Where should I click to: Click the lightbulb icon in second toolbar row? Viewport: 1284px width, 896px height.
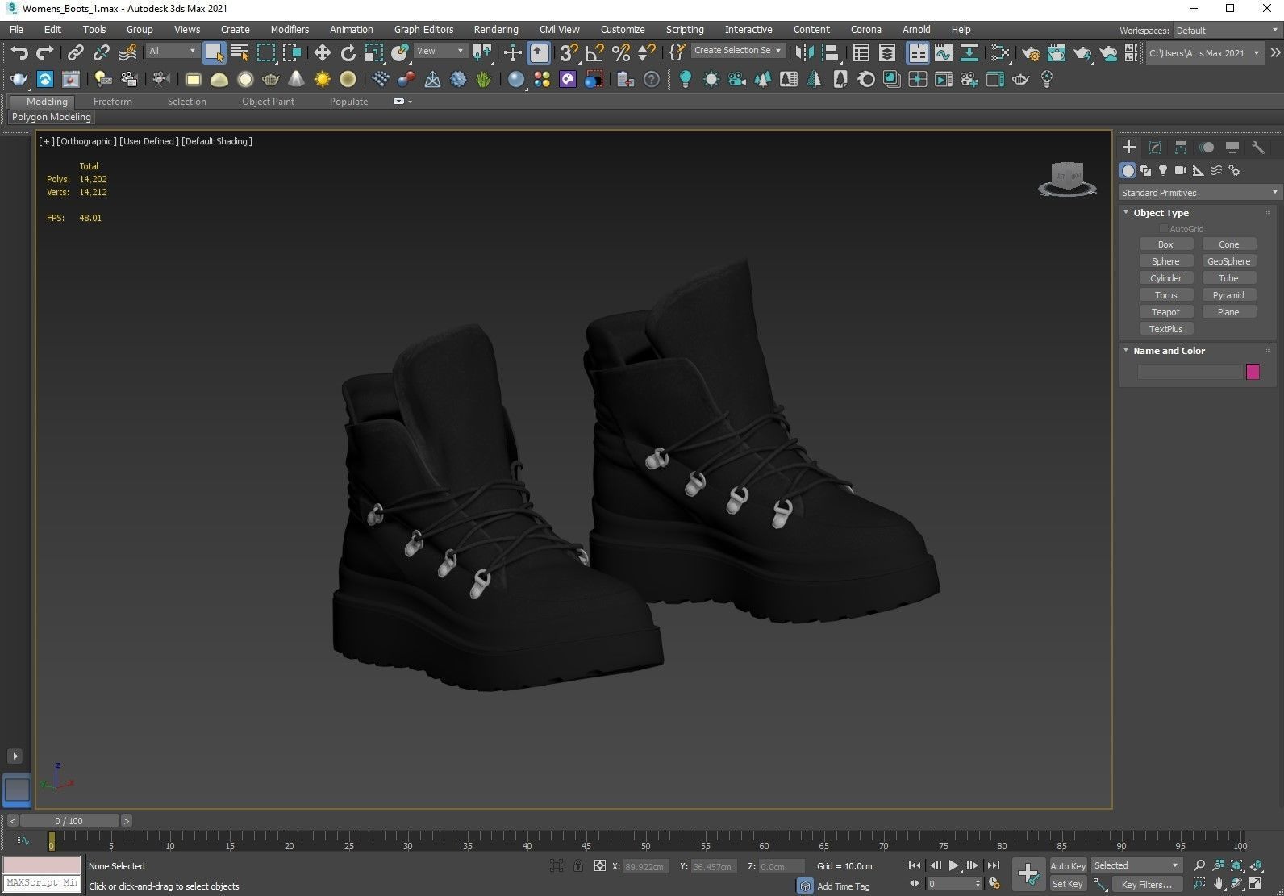click(685, 79)
